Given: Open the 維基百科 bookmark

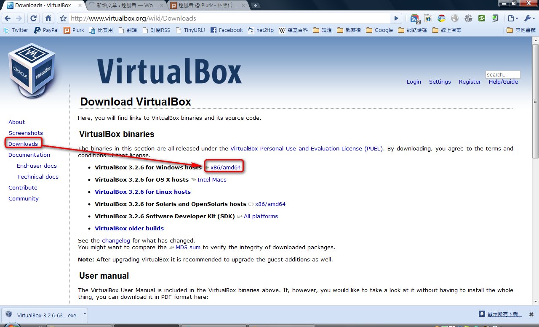Looking at the screenshot, I should 294,30.
